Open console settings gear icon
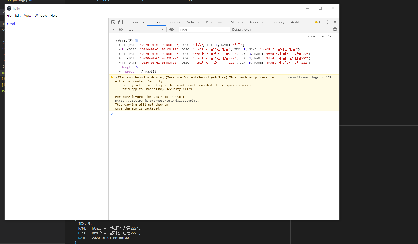418x244 pixels. click(335, 29)
